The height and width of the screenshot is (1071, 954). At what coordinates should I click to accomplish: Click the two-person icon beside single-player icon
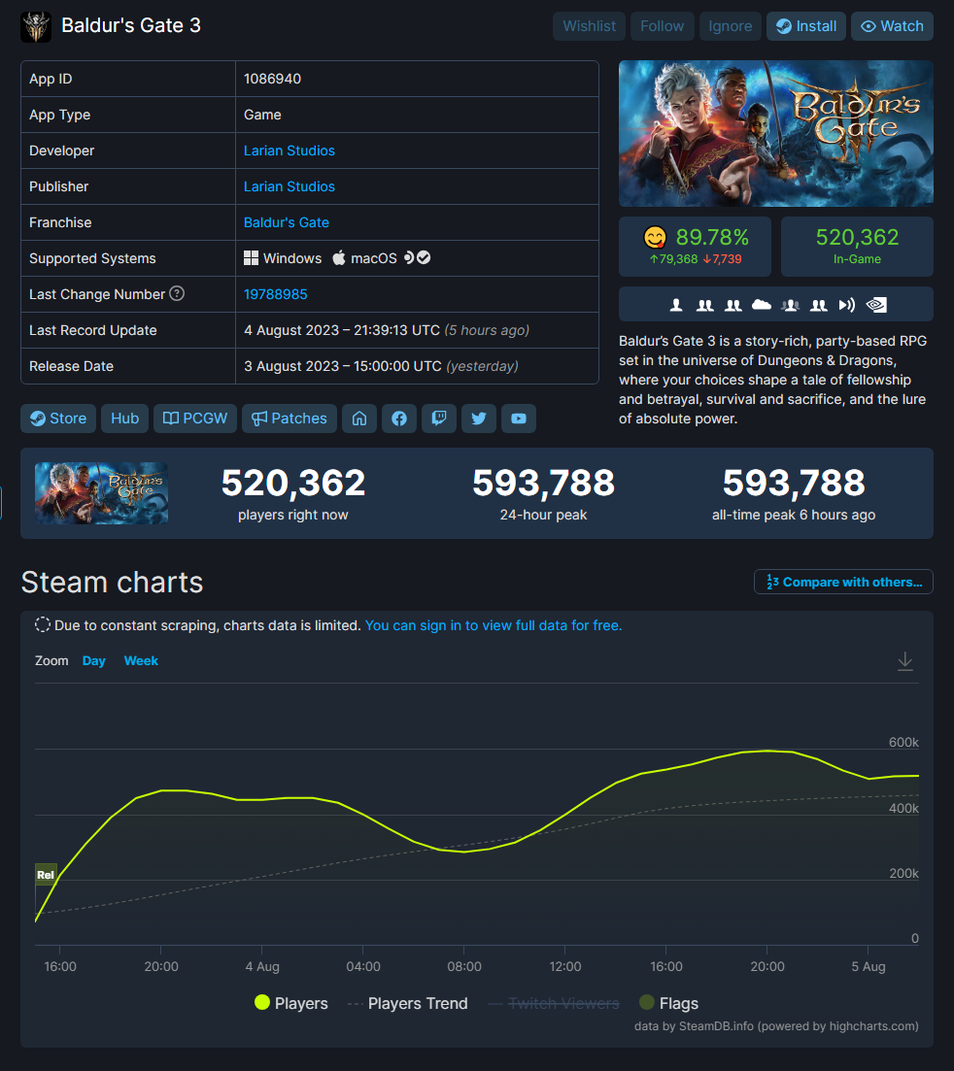tap(704, 305)
